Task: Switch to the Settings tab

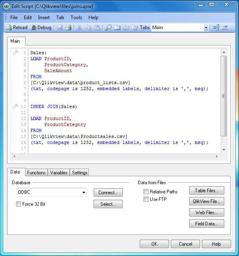Action: [x=80, y=173]
